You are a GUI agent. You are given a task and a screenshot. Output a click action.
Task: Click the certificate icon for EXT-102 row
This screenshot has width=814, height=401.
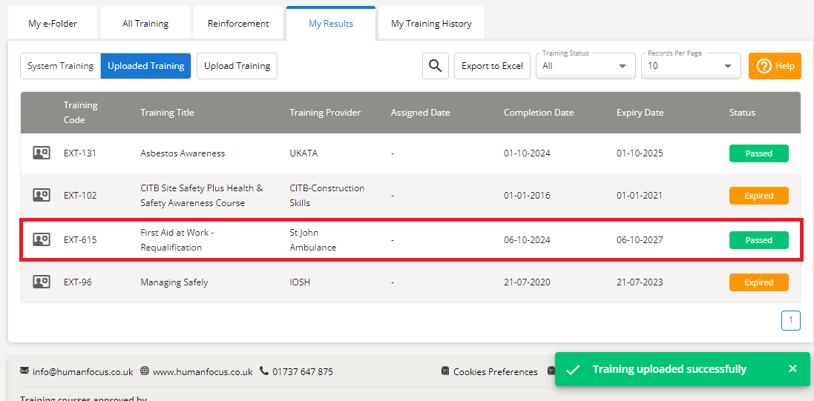(x=42, y=196)
